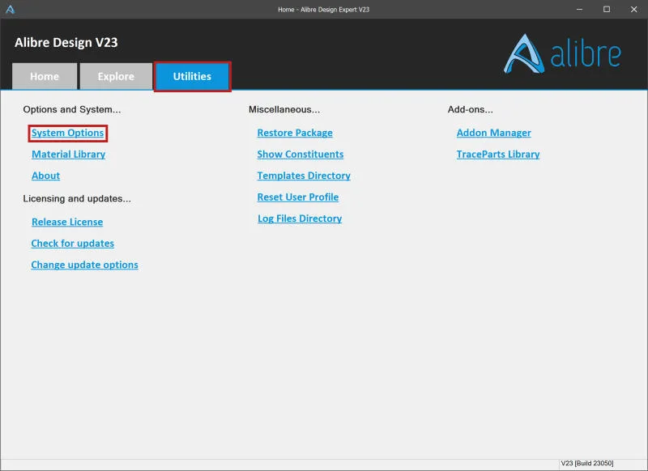Open TraceParts Library link
The image size is (648, 471).
[x=498, y=155]
